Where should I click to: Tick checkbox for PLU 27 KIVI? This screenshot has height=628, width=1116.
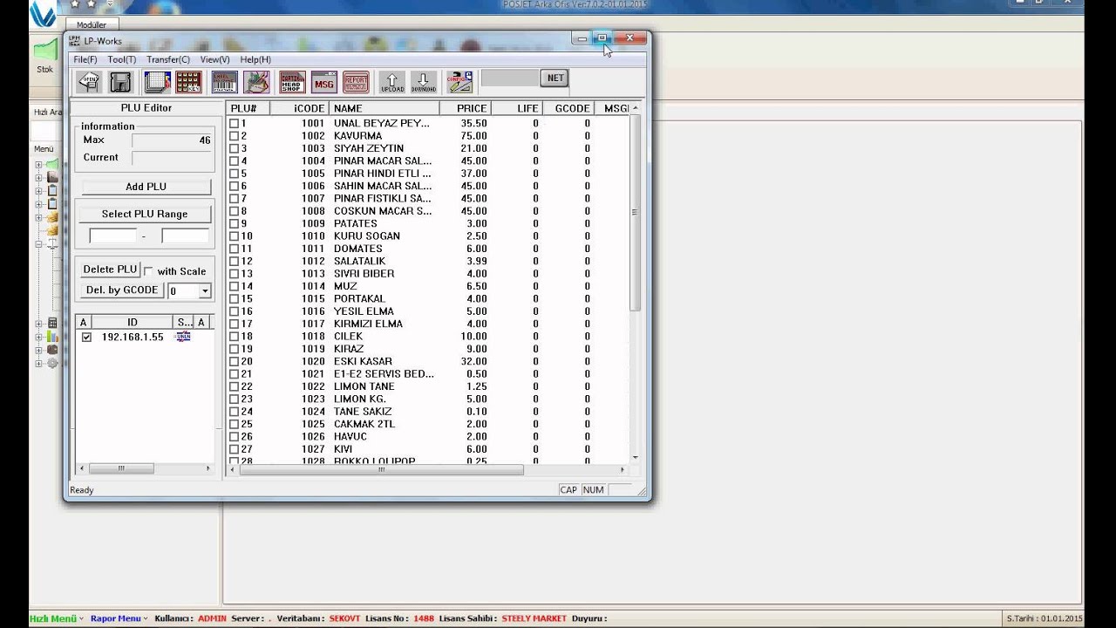(234, 449)
